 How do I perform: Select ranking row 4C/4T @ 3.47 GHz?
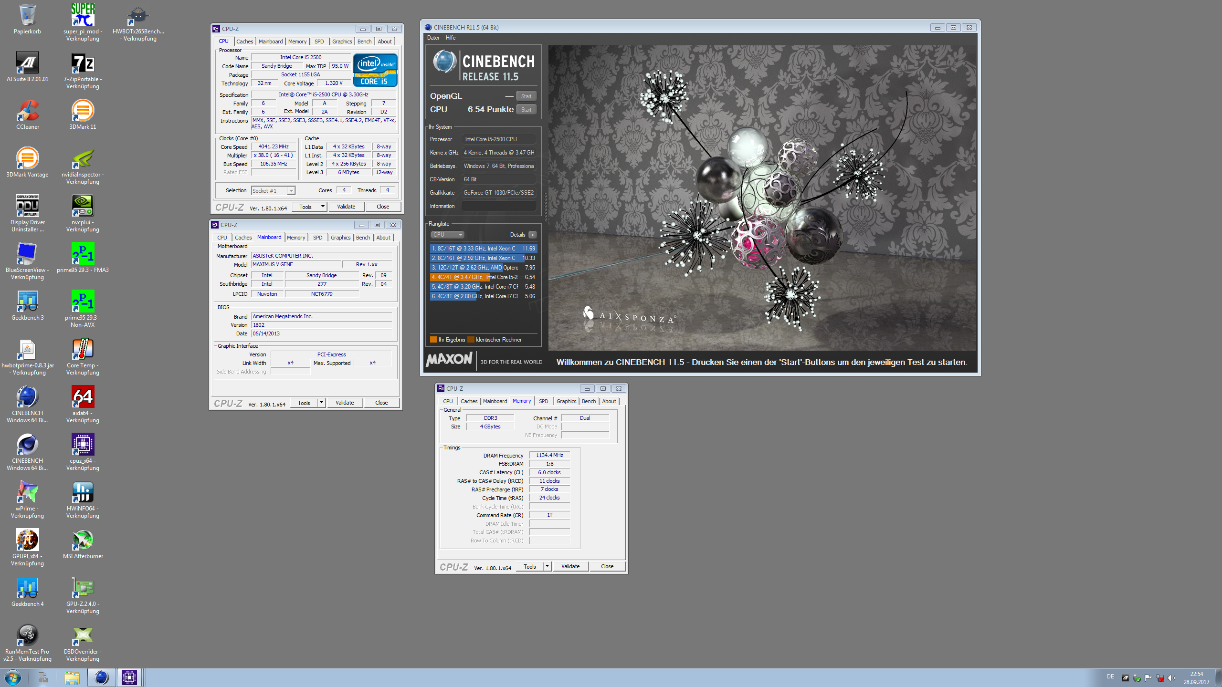tap(484, 277)
